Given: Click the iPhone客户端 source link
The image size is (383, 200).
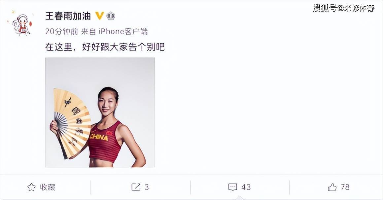Looking at the screenshot, I should (123, 31).
